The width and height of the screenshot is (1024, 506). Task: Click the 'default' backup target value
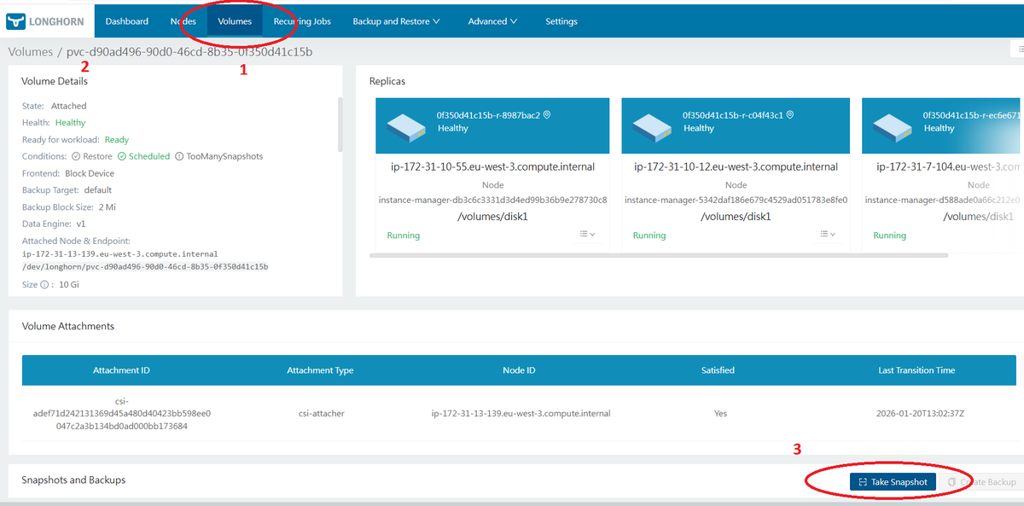point(98,190)
